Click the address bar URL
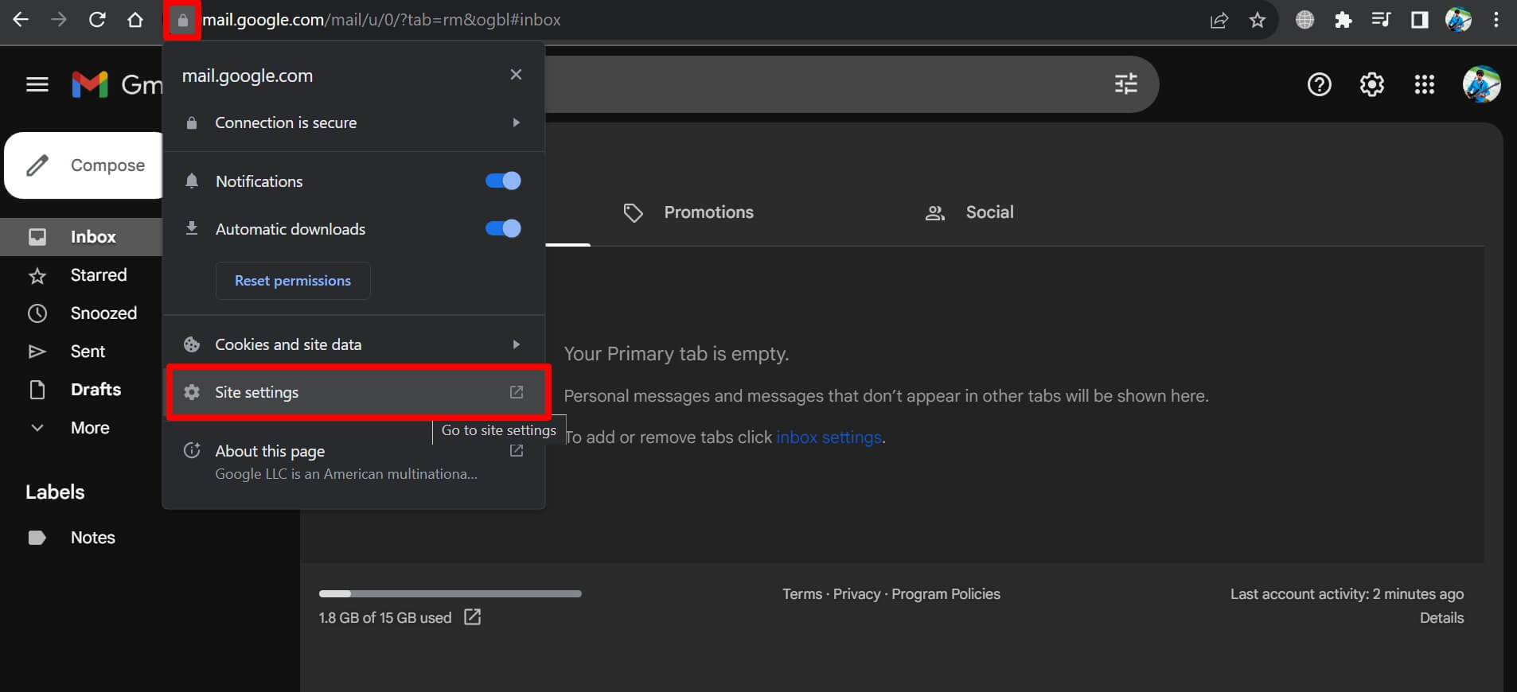 (x=381, y=20)
